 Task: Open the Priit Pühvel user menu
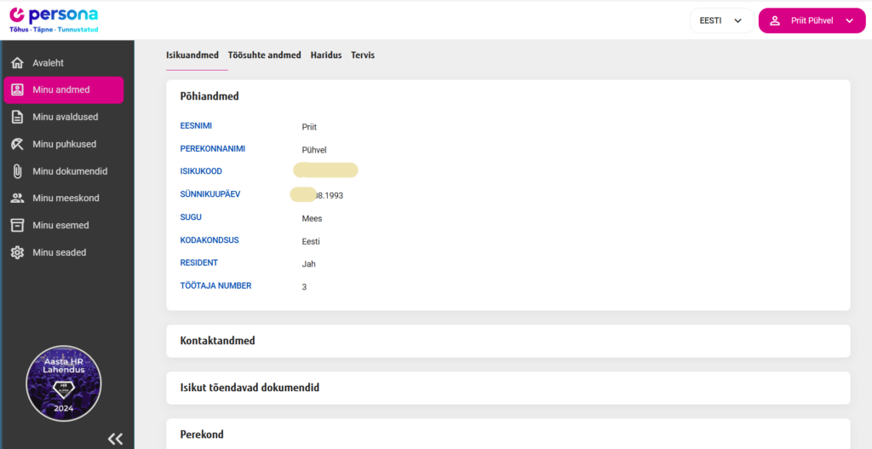click(x=812, y=20)
